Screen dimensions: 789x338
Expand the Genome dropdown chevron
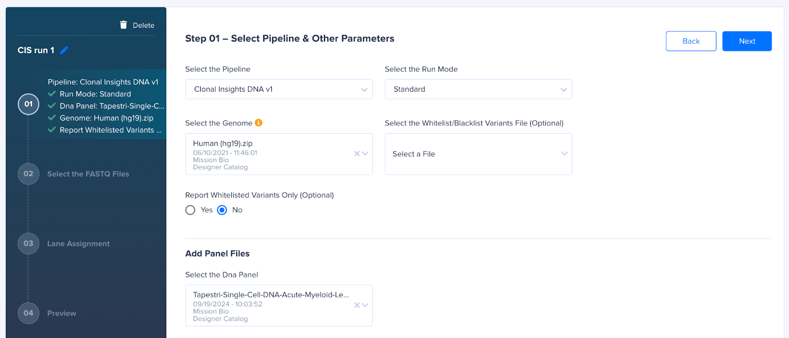(x=365, y=153)
